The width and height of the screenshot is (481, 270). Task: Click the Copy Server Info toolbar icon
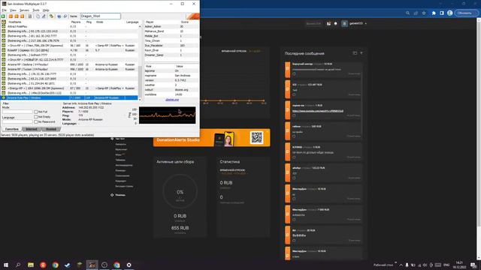(x=38, y=16)
